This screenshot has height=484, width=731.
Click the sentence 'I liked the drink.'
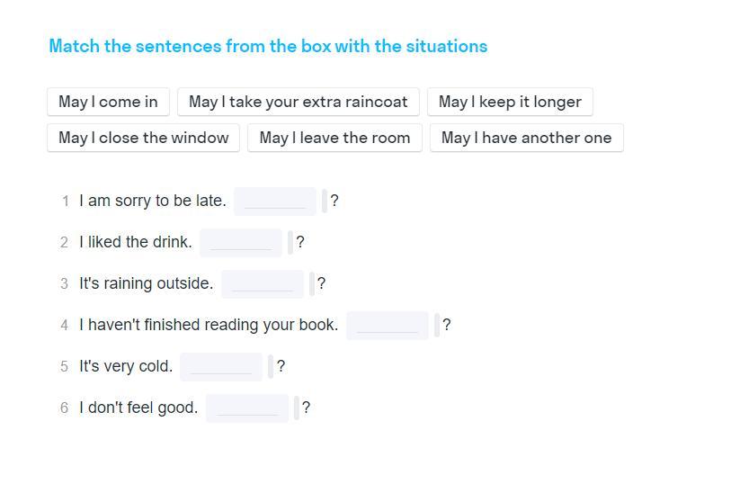(x=135, y=242)
